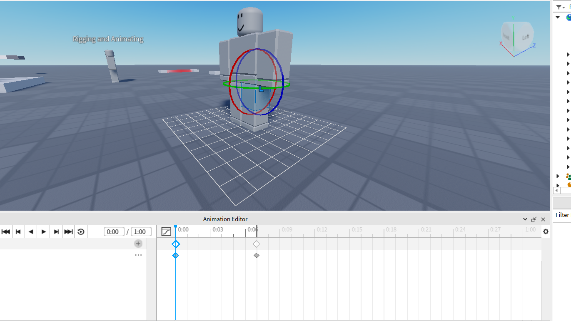The width and height of the screenshot is (571, 321).
Task: Play the animation in reverse
Action: point(31,232)
